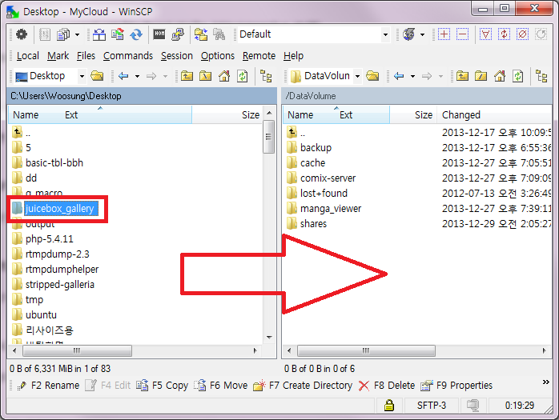This screenshot has width=559, height=420.
Task: Open local directory folder icon
Action: point(97,76)
